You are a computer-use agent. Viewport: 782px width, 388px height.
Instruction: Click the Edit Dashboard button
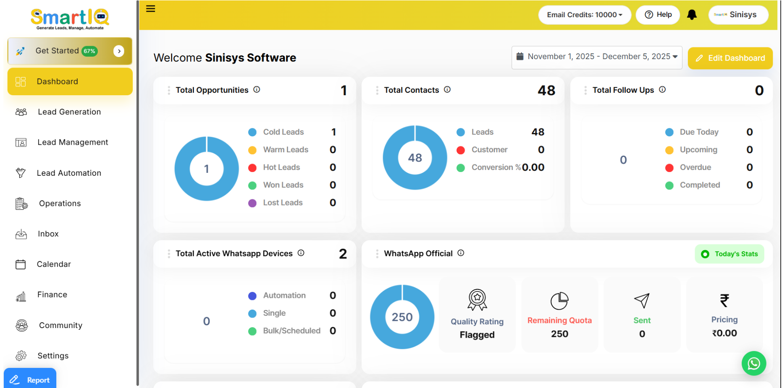tap(730, 58)
